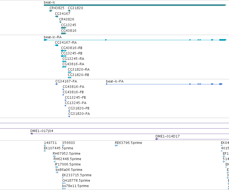
Task: Select the DME1-014D17 clone label
Action: (x=168, y=136)
